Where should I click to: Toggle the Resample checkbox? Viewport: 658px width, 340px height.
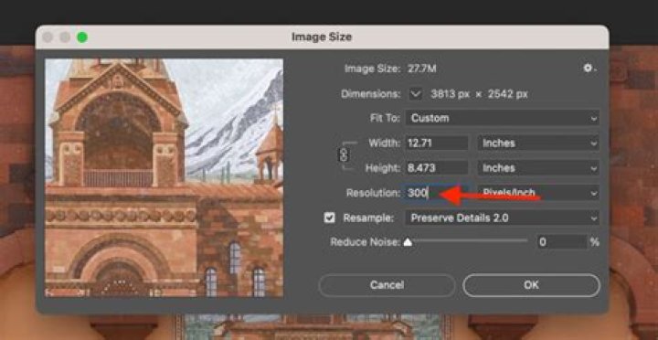pos(330,218)
